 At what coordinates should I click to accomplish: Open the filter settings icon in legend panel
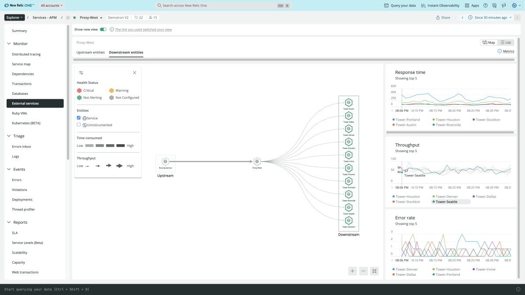click(x=81, y=73)
